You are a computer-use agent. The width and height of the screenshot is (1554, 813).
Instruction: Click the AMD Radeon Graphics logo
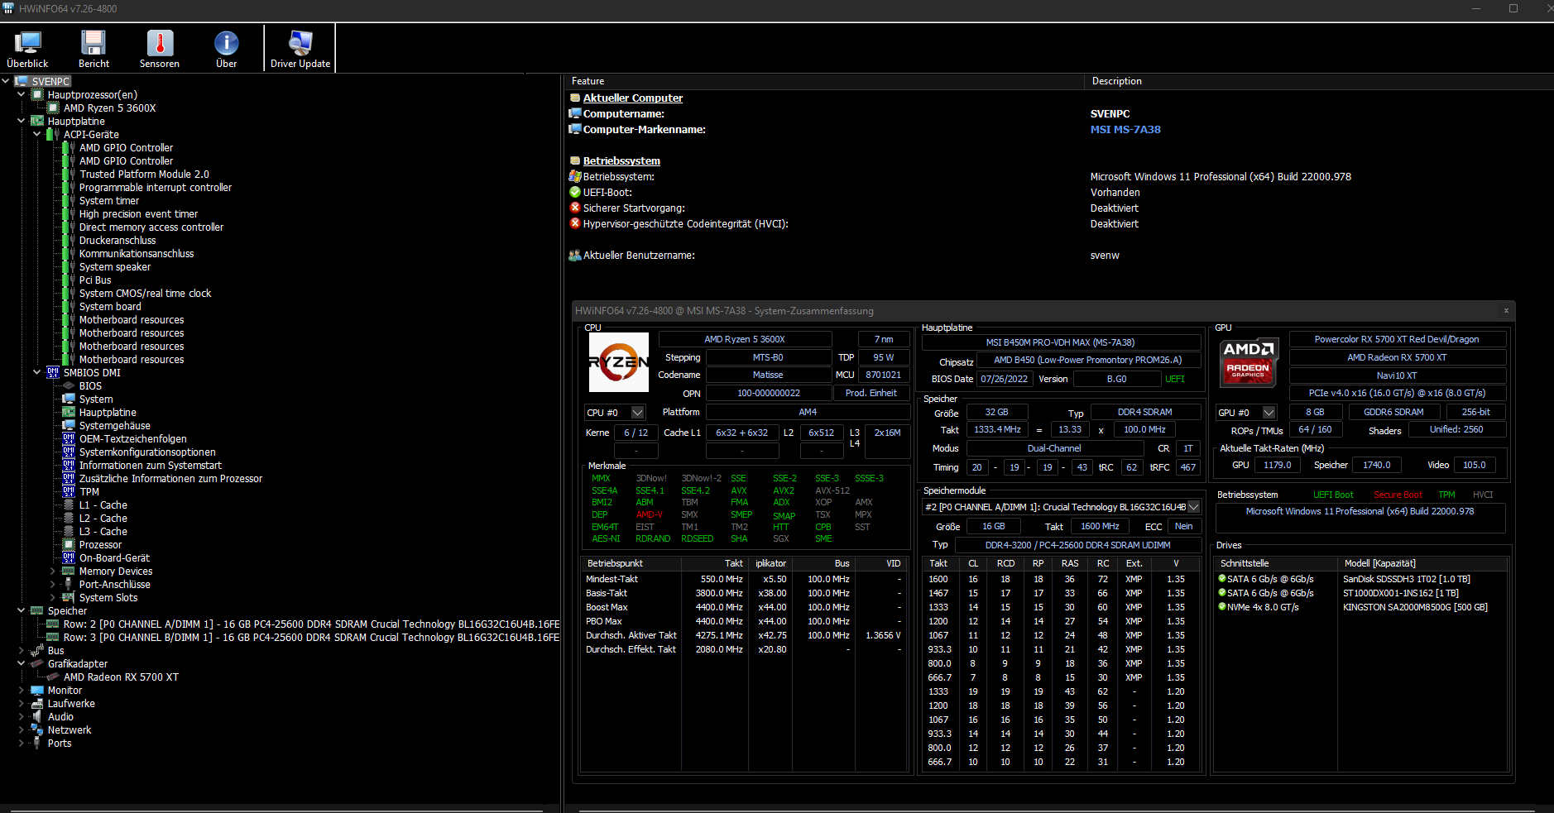(x=1249, y=362)
